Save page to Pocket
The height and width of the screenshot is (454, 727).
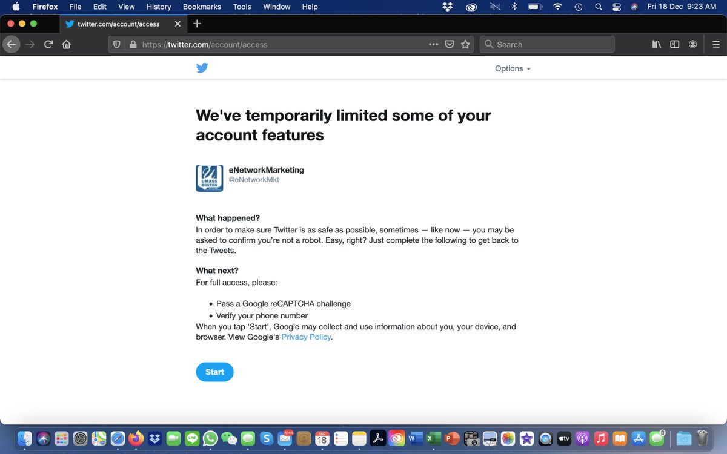(x=450, y=44)
